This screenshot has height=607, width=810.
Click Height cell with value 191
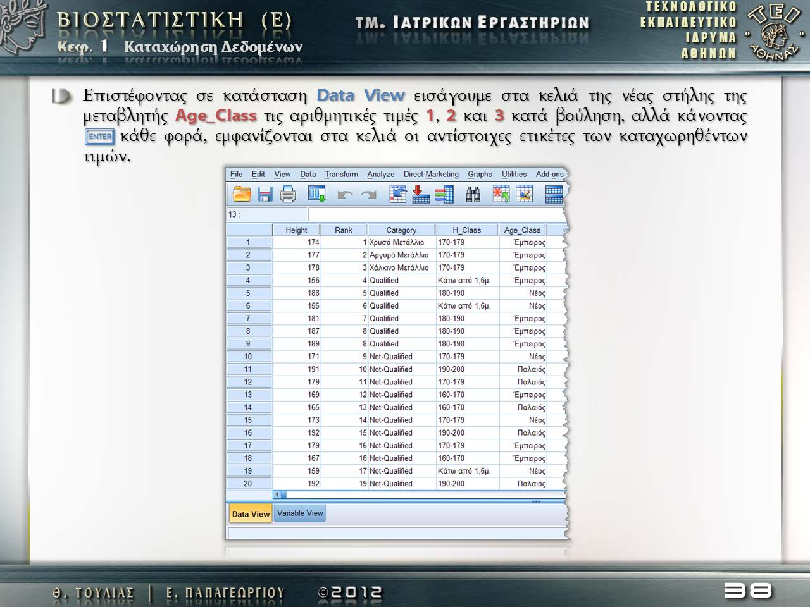[x=296, y=369]
